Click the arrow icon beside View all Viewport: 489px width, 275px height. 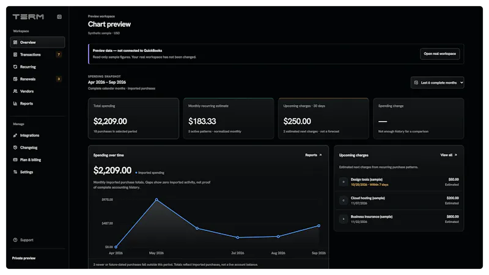coord(455,155)
